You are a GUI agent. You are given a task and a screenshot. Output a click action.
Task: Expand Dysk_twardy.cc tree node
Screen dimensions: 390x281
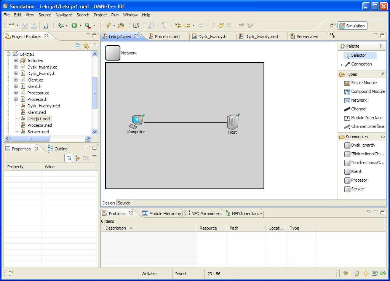[x=16, y=67]
